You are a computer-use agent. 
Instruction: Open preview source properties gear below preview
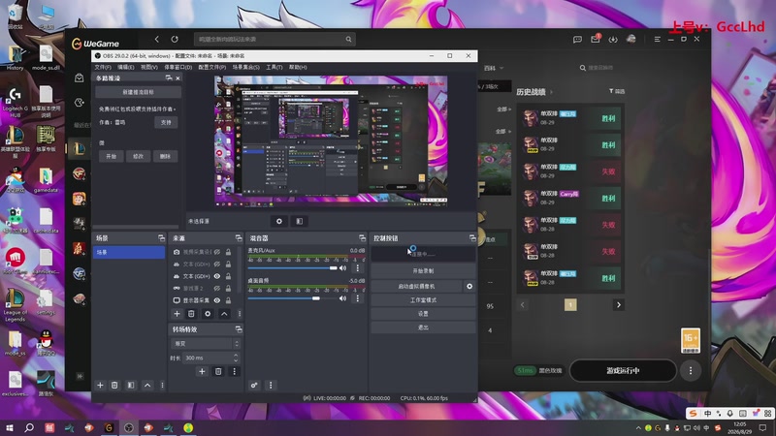[279, 221]
